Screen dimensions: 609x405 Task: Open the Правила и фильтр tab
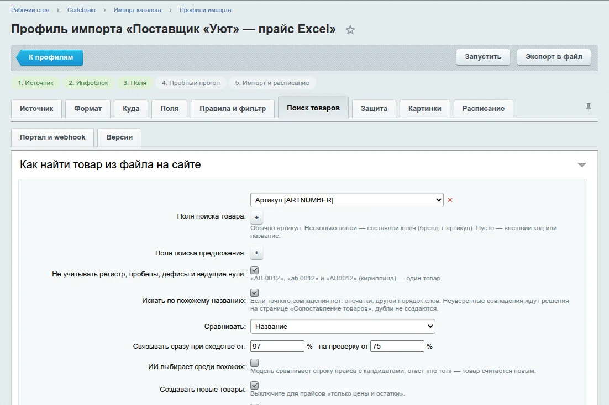click(x=233, y=109)
